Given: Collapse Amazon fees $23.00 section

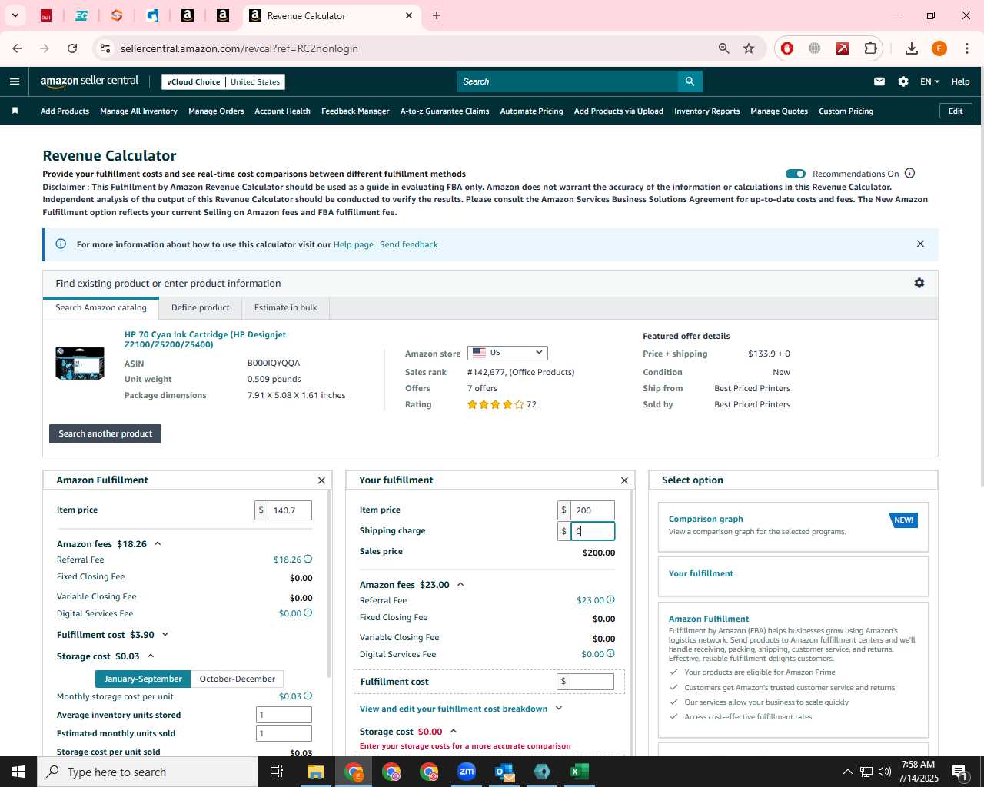Looking at the screenshot, I should [460, 584].
